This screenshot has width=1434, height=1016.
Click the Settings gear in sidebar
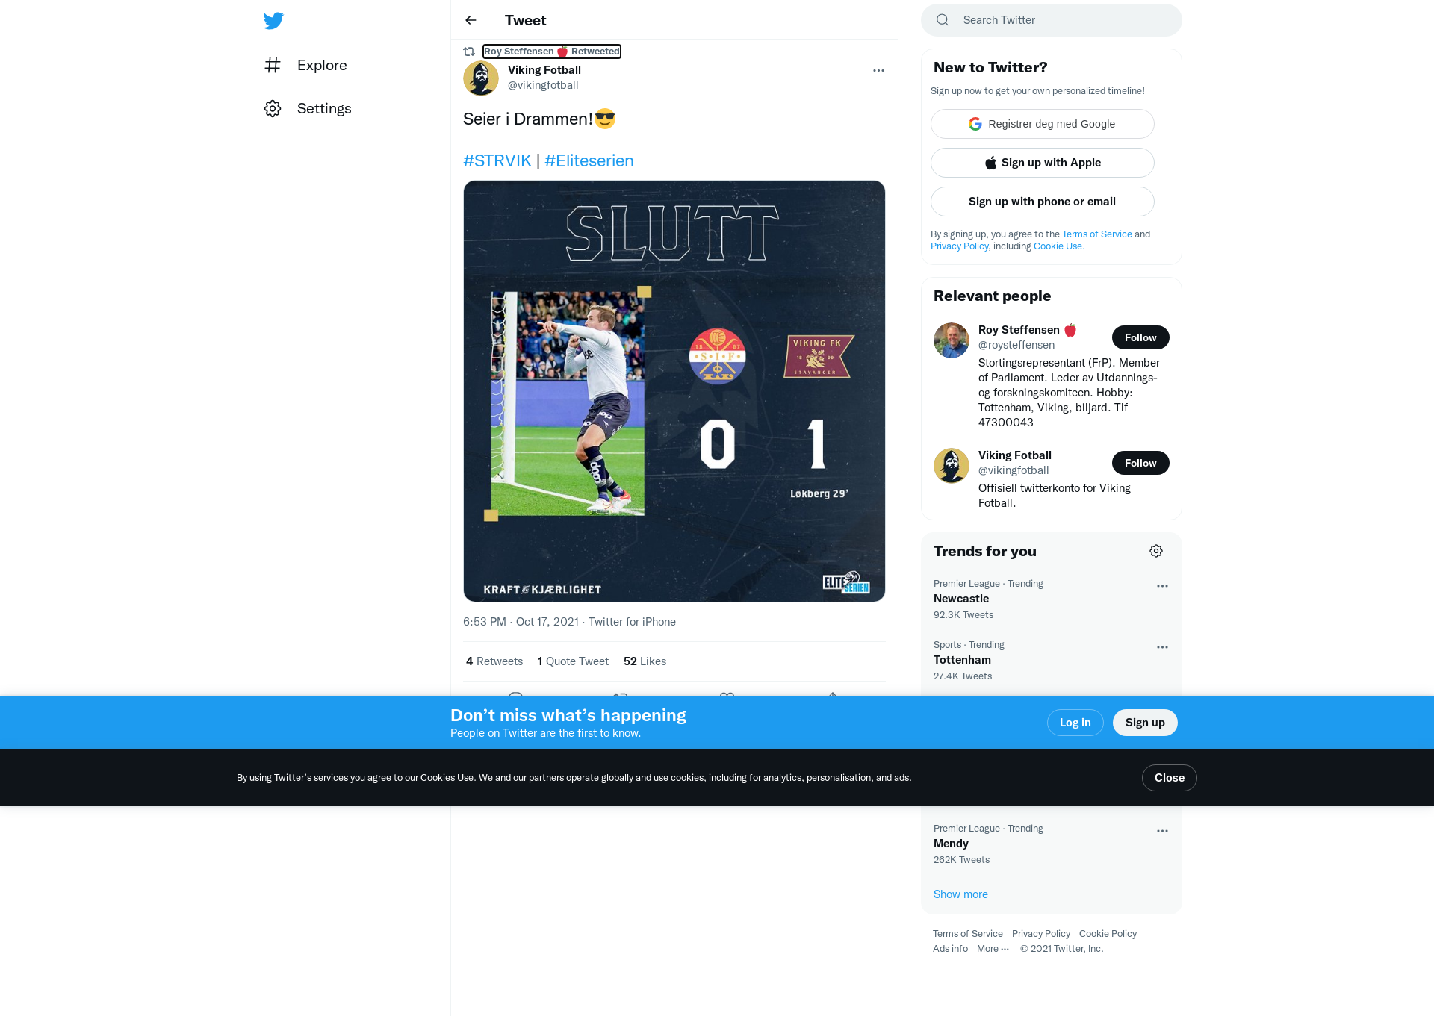pyautogui.click(x=273, y=108)
